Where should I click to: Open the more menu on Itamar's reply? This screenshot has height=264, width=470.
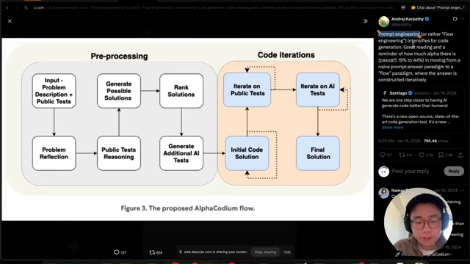click(x=462, y=191)
